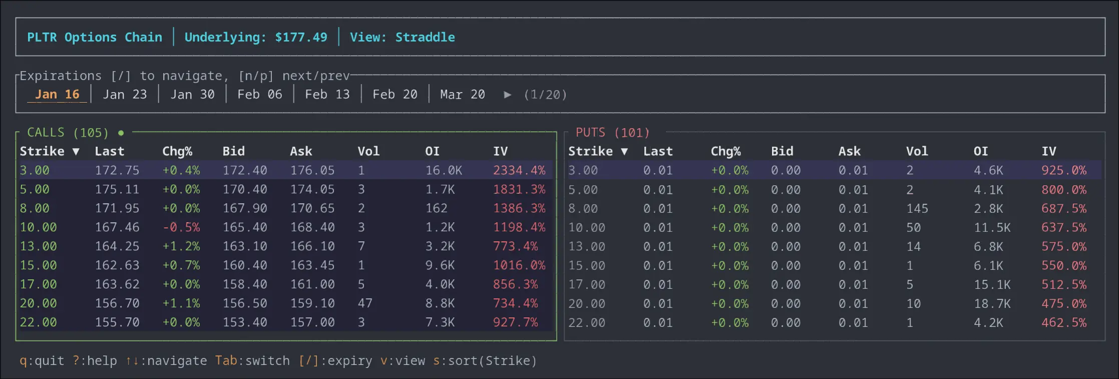
Task: Click the puts Last column header
Action: coord(658,151)
